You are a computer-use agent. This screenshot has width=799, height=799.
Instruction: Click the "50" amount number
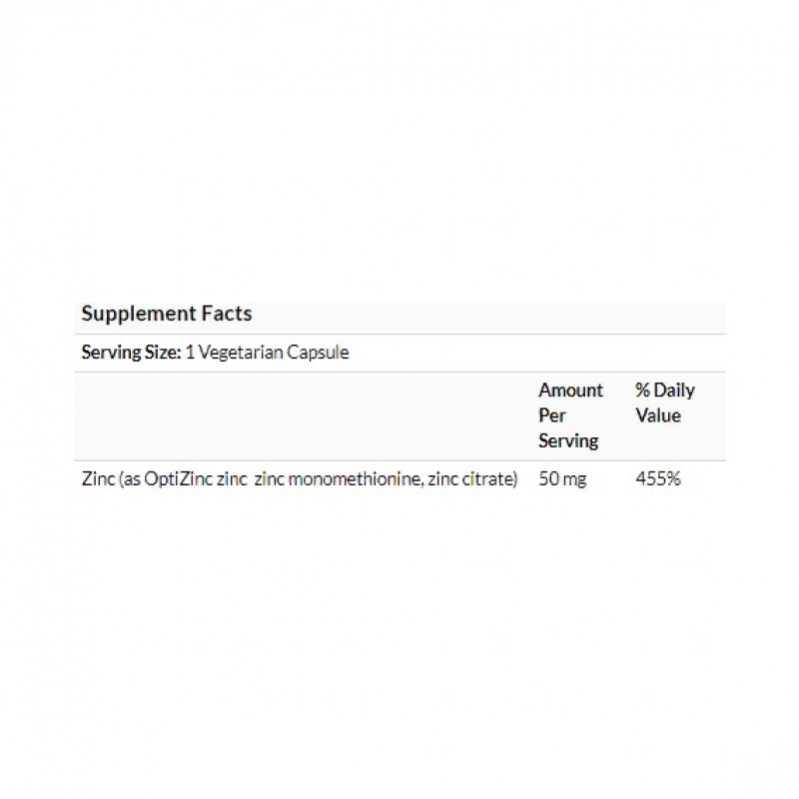tap(548, 479)
